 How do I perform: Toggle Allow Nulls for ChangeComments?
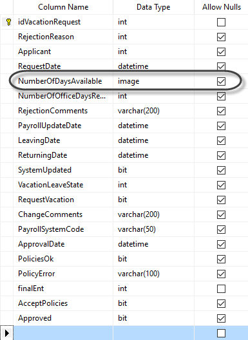point(221,214)
